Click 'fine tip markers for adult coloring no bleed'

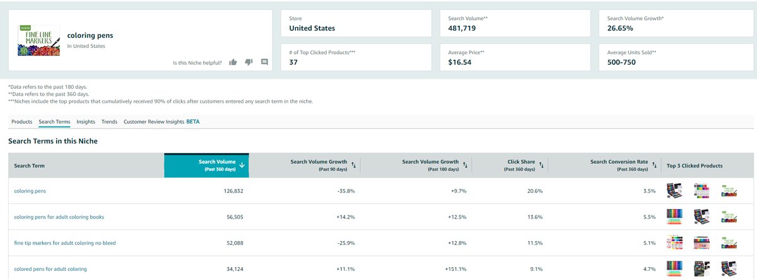tap(65, 242)
